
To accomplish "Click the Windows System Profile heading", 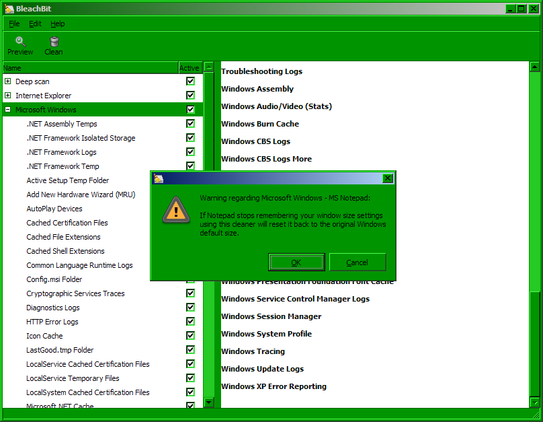I will click(266, 334).
